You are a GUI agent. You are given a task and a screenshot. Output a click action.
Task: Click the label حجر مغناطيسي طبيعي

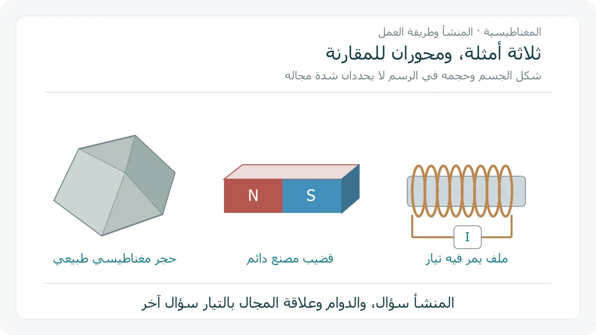(115, 259)
